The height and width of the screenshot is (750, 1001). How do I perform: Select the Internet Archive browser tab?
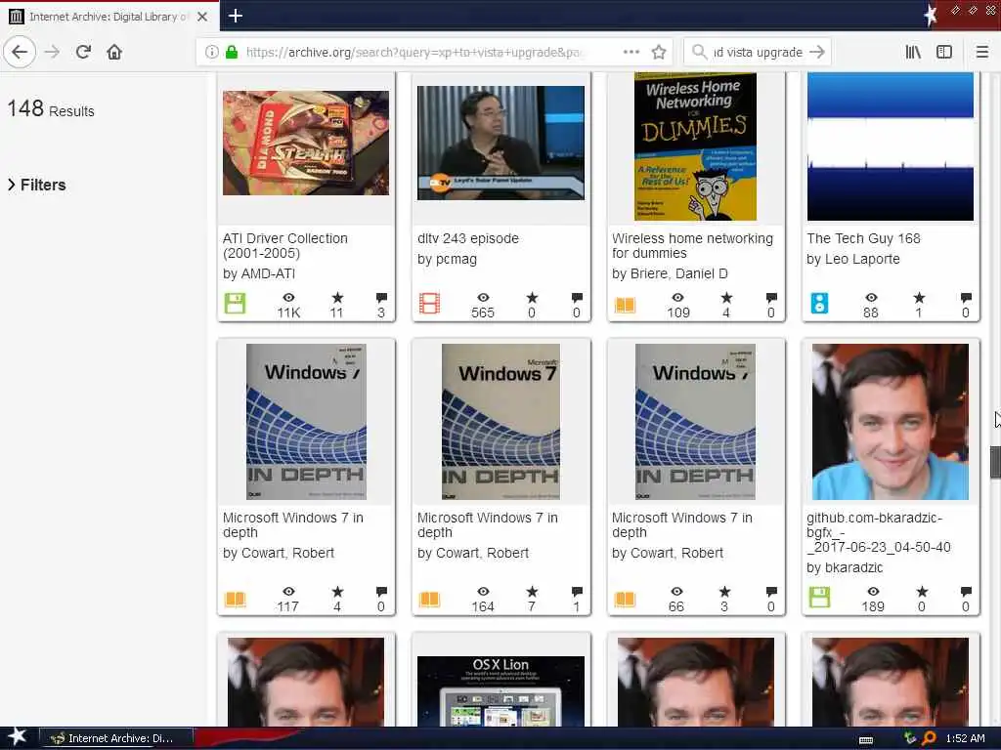coord(109,16)
